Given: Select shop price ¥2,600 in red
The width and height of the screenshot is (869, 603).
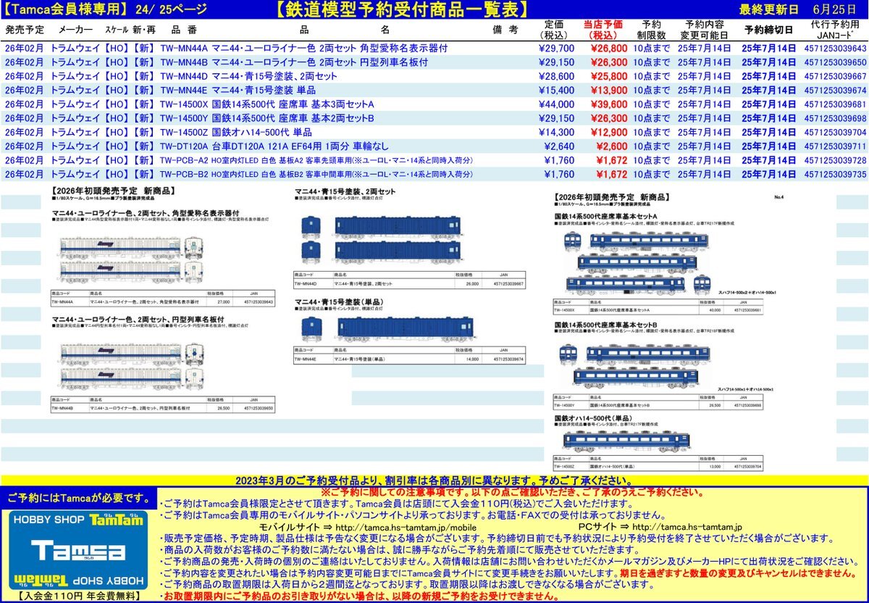Looking at the screenshot, I should point(611,146).
